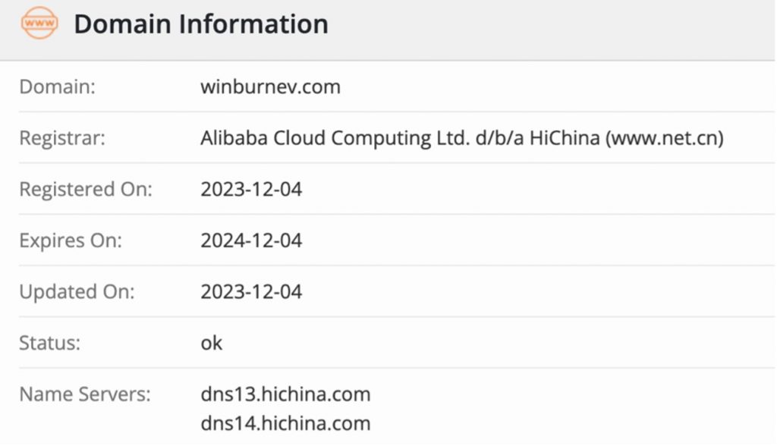The width and height of the screenshot is (777, 446).
Task: Click the Domain: field label
Action: pyautogui.click(x=58, y=87)
